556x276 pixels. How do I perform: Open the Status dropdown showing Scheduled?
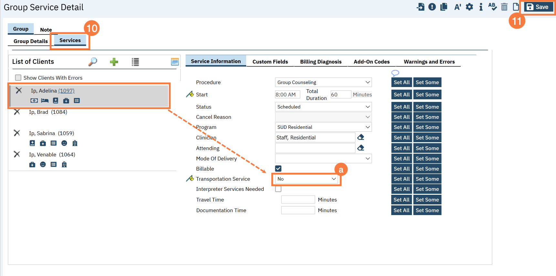tap(323, 107)
